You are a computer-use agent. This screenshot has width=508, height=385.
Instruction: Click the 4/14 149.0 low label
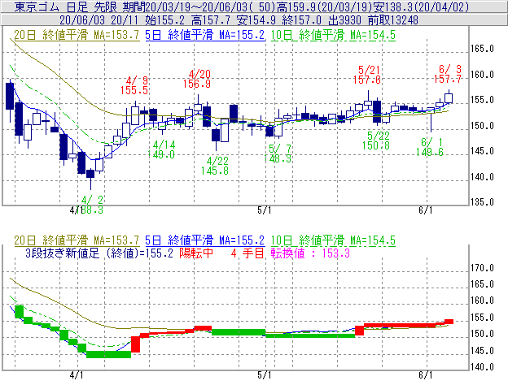coord(161,149)
